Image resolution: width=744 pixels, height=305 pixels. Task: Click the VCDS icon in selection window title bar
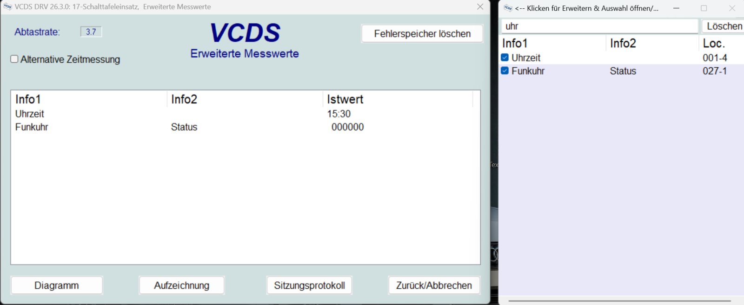pos(508,8)
